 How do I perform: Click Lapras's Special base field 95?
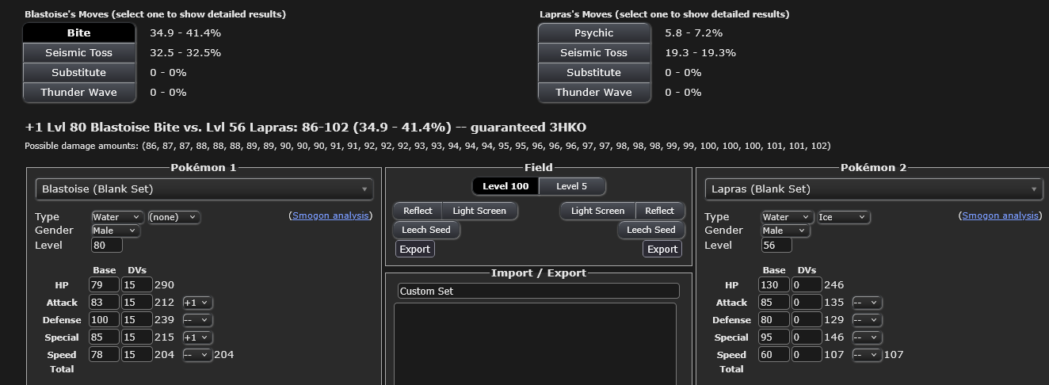775,337
